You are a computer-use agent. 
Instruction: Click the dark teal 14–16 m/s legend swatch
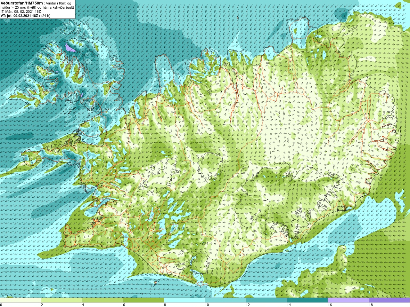pyautogui.click(x=307, y=300)
